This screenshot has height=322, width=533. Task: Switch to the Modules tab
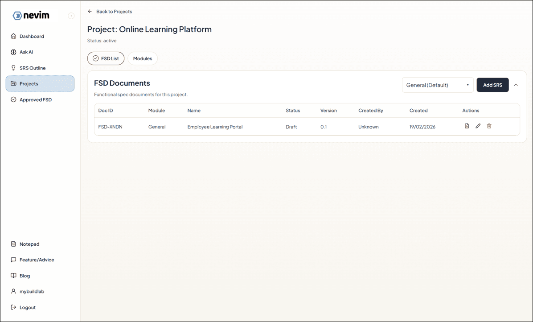click(142, 58)
